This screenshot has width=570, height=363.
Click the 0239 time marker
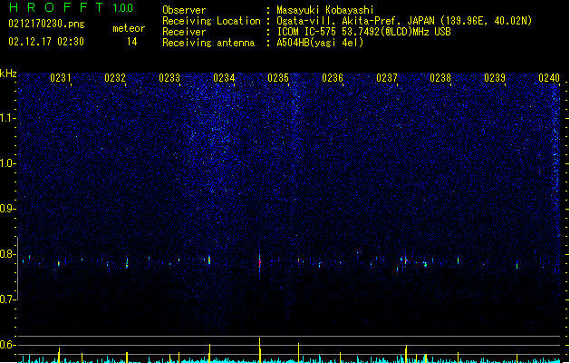[495, 78]
